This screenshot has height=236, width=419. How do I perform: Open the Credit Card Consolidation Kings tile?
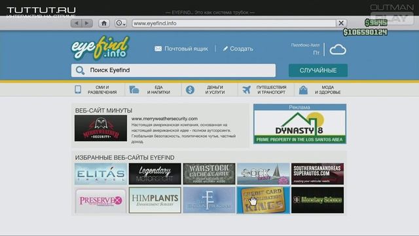click(x=263, y=200)
